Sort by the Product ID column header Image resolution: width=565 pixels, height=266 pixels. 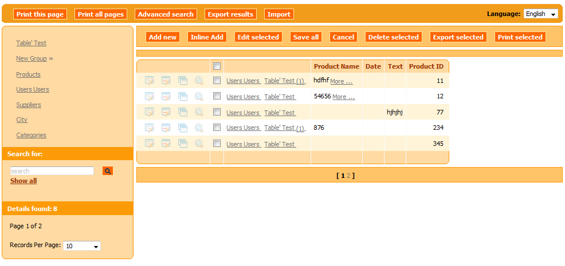tap(426, 66)
